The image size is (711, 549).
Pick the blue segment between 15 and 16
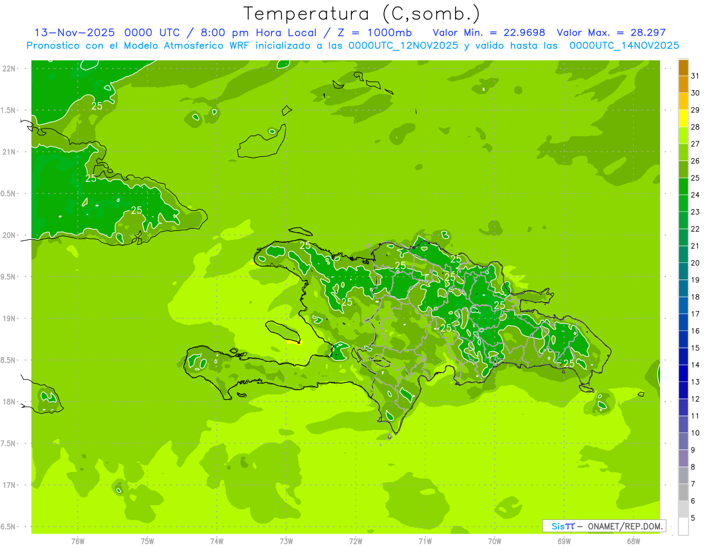pos(683,339)
